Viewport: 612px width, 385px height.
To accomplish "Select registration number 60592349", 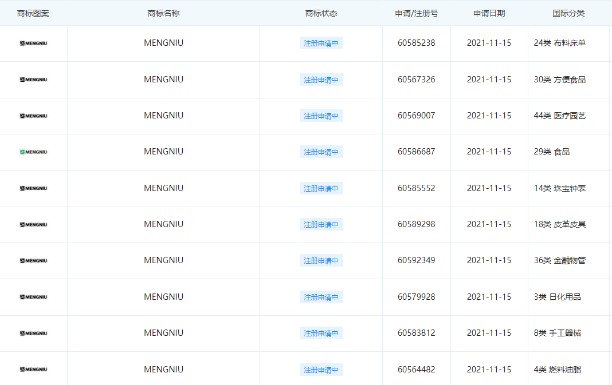I will tap(417, 260).
